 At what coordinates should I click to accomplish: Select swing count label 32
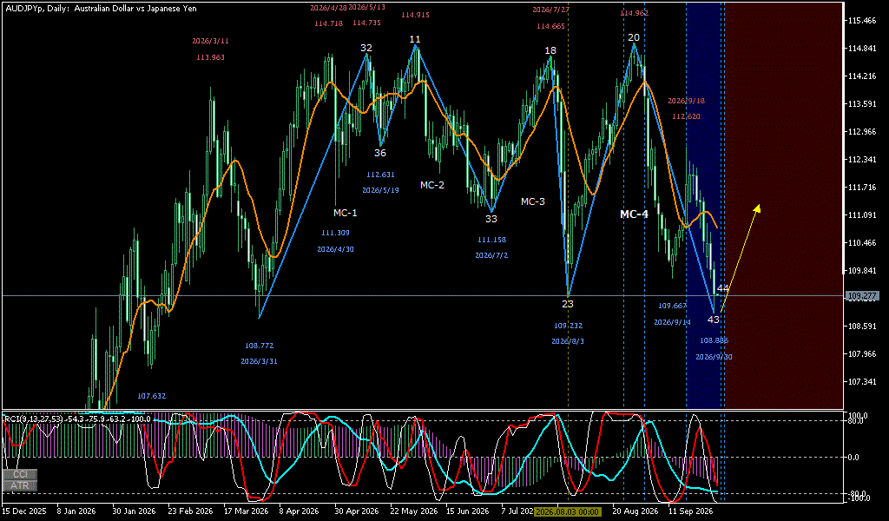click(x=366, y=48)
